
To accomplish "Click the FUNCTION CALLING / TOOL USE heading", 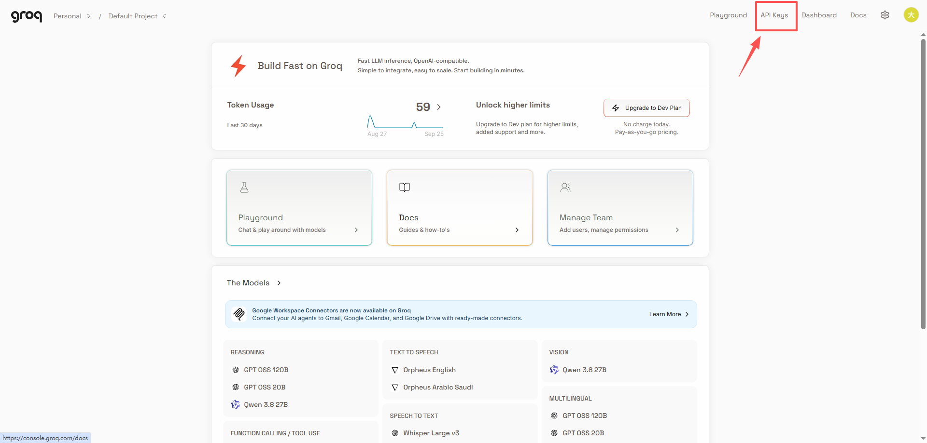I will (x=275, y=433).
